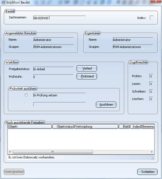Click the left scroll arrow of the table

coord(10,152)
